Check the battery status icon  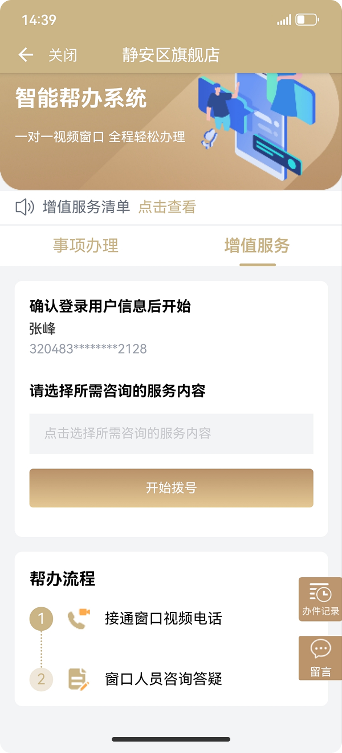(307, 20)
